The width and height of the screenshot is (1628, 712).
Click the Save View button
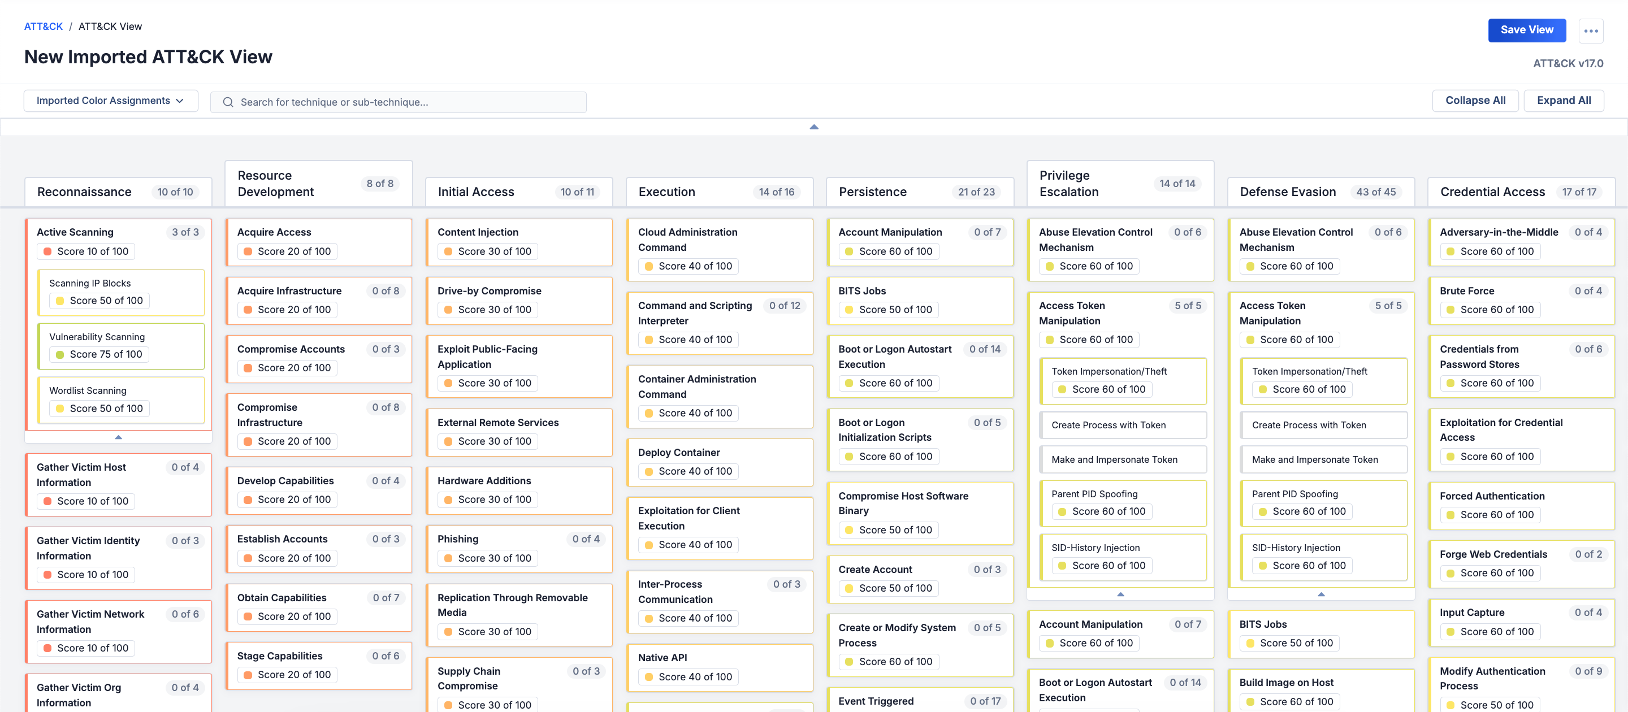(1526, 31)
